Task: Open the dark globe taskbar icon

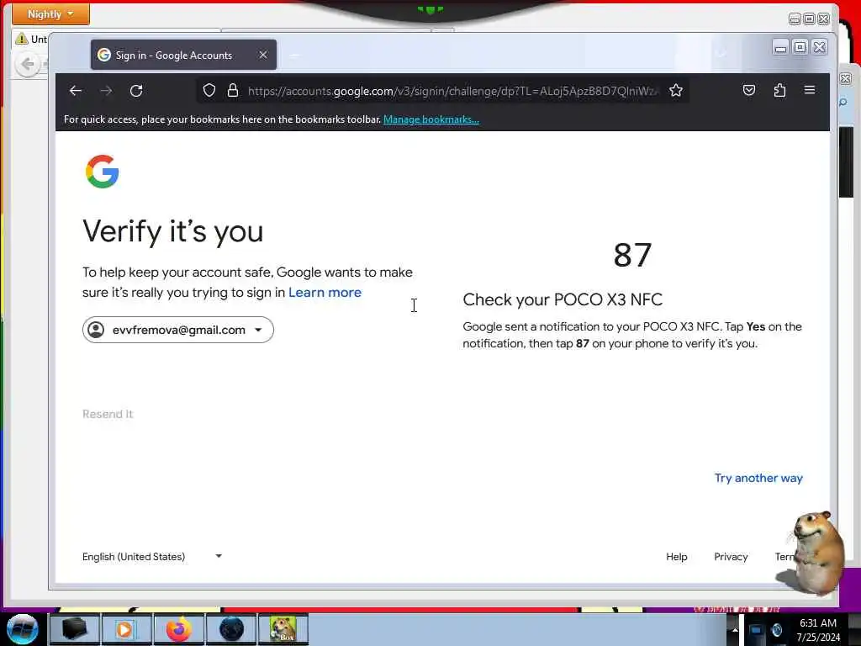Action: 231,629
